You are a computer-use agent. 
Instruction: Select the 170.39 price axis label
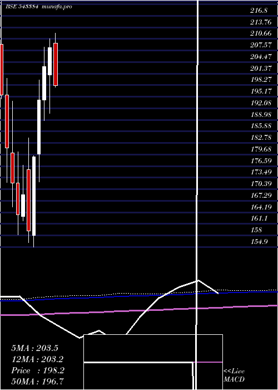click(261, 183)
